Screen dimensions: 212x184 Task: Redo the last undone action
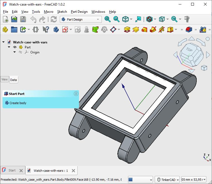coord(42,19)
